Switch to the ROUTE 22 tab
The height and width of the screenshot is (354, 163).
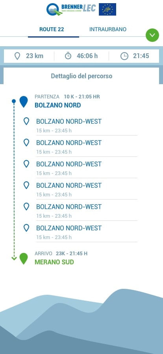click(x=52, y=29)
